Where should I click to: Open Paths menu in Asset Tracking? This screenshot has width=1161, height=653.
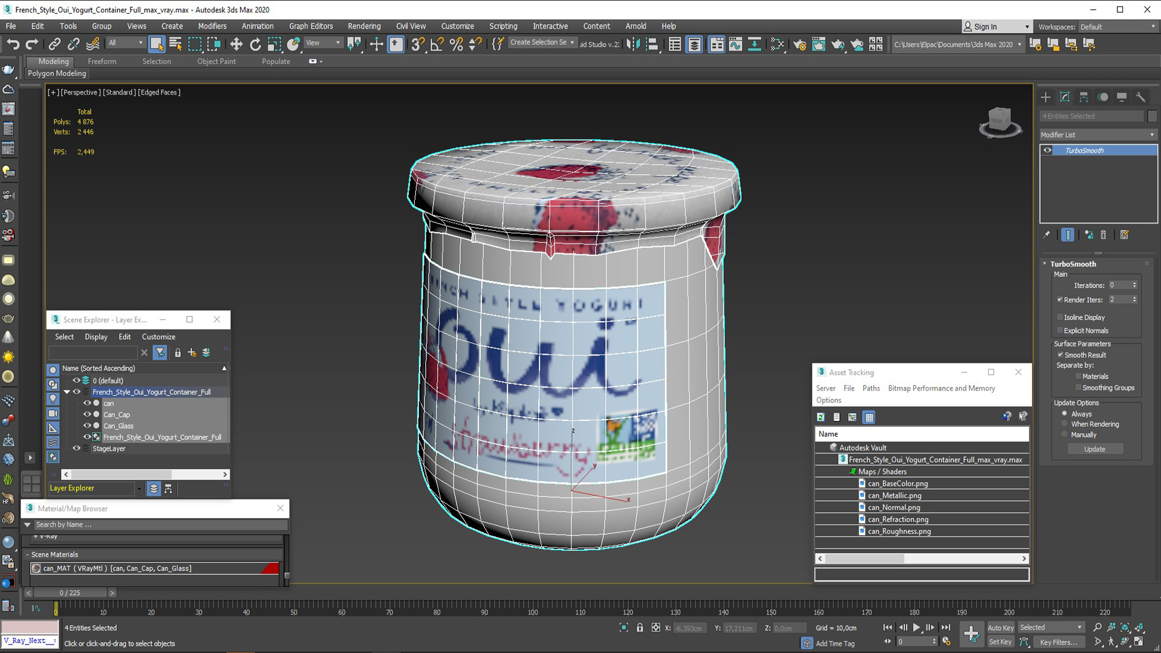pos(871,388)
